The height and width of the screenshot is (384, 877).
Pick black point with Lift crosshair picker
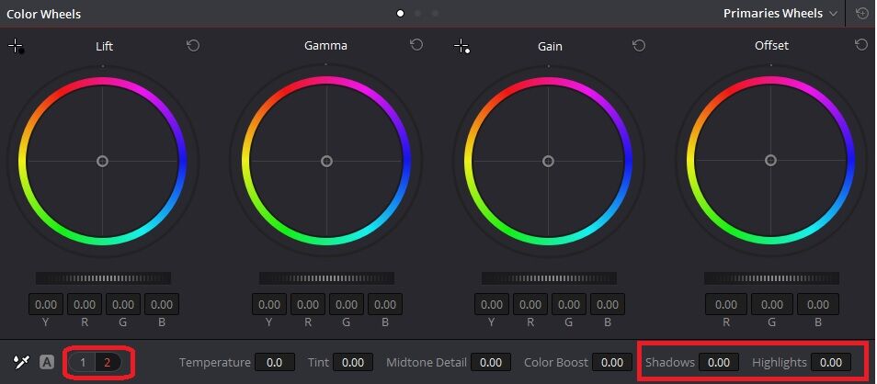[17, 47]
